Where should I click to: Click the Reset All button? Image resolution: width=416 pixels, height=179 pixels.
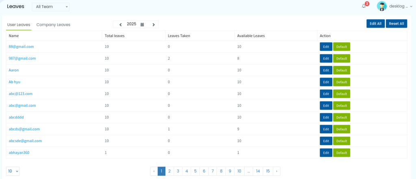pos(396,24)
